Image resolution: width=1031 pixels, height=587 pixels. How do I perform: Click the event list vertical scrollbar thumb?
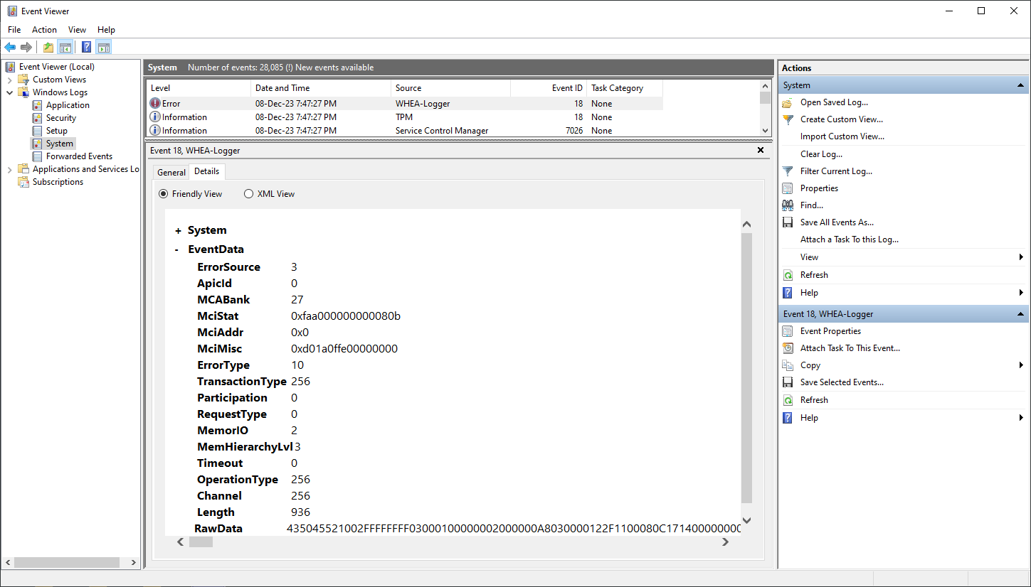(766, 99)
